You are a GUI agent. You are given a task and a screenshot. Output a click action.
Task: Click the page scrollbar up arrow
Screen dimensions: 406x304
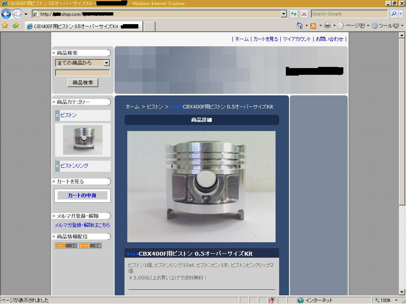pyautogui.click(x=402, y=35)
